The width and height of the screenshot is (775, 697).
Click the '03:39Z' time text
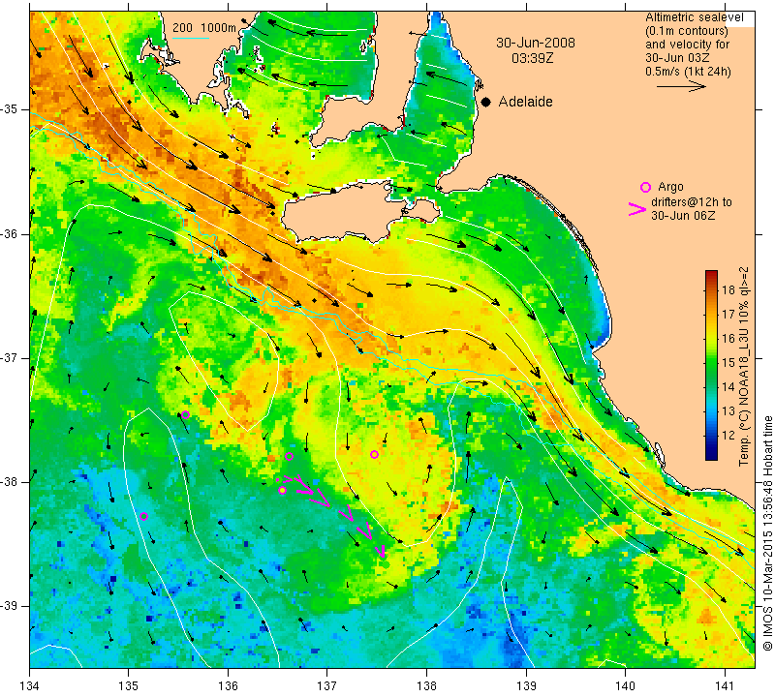pos(532,58)
